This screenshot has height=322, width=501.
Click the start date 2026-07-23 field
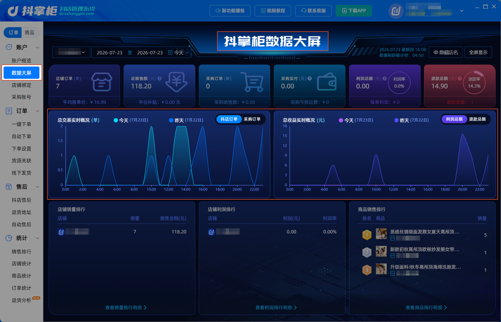point(110,53)
